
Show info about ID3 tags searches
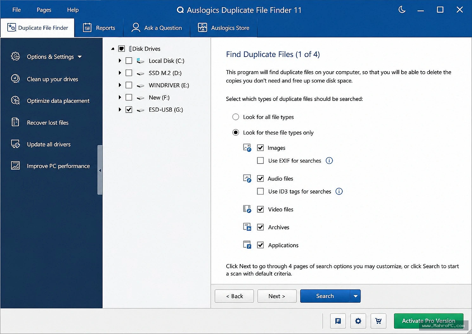pos(339,191)
